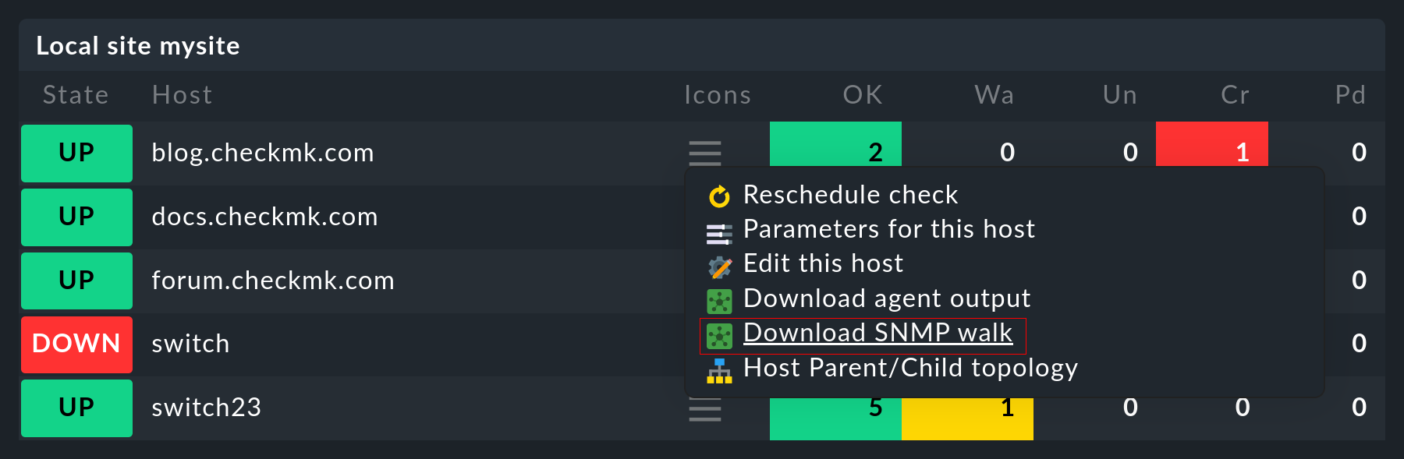Open the action menu icon for switch23
The width and height of the screenshot is (1404, 459).
point(704,409)
